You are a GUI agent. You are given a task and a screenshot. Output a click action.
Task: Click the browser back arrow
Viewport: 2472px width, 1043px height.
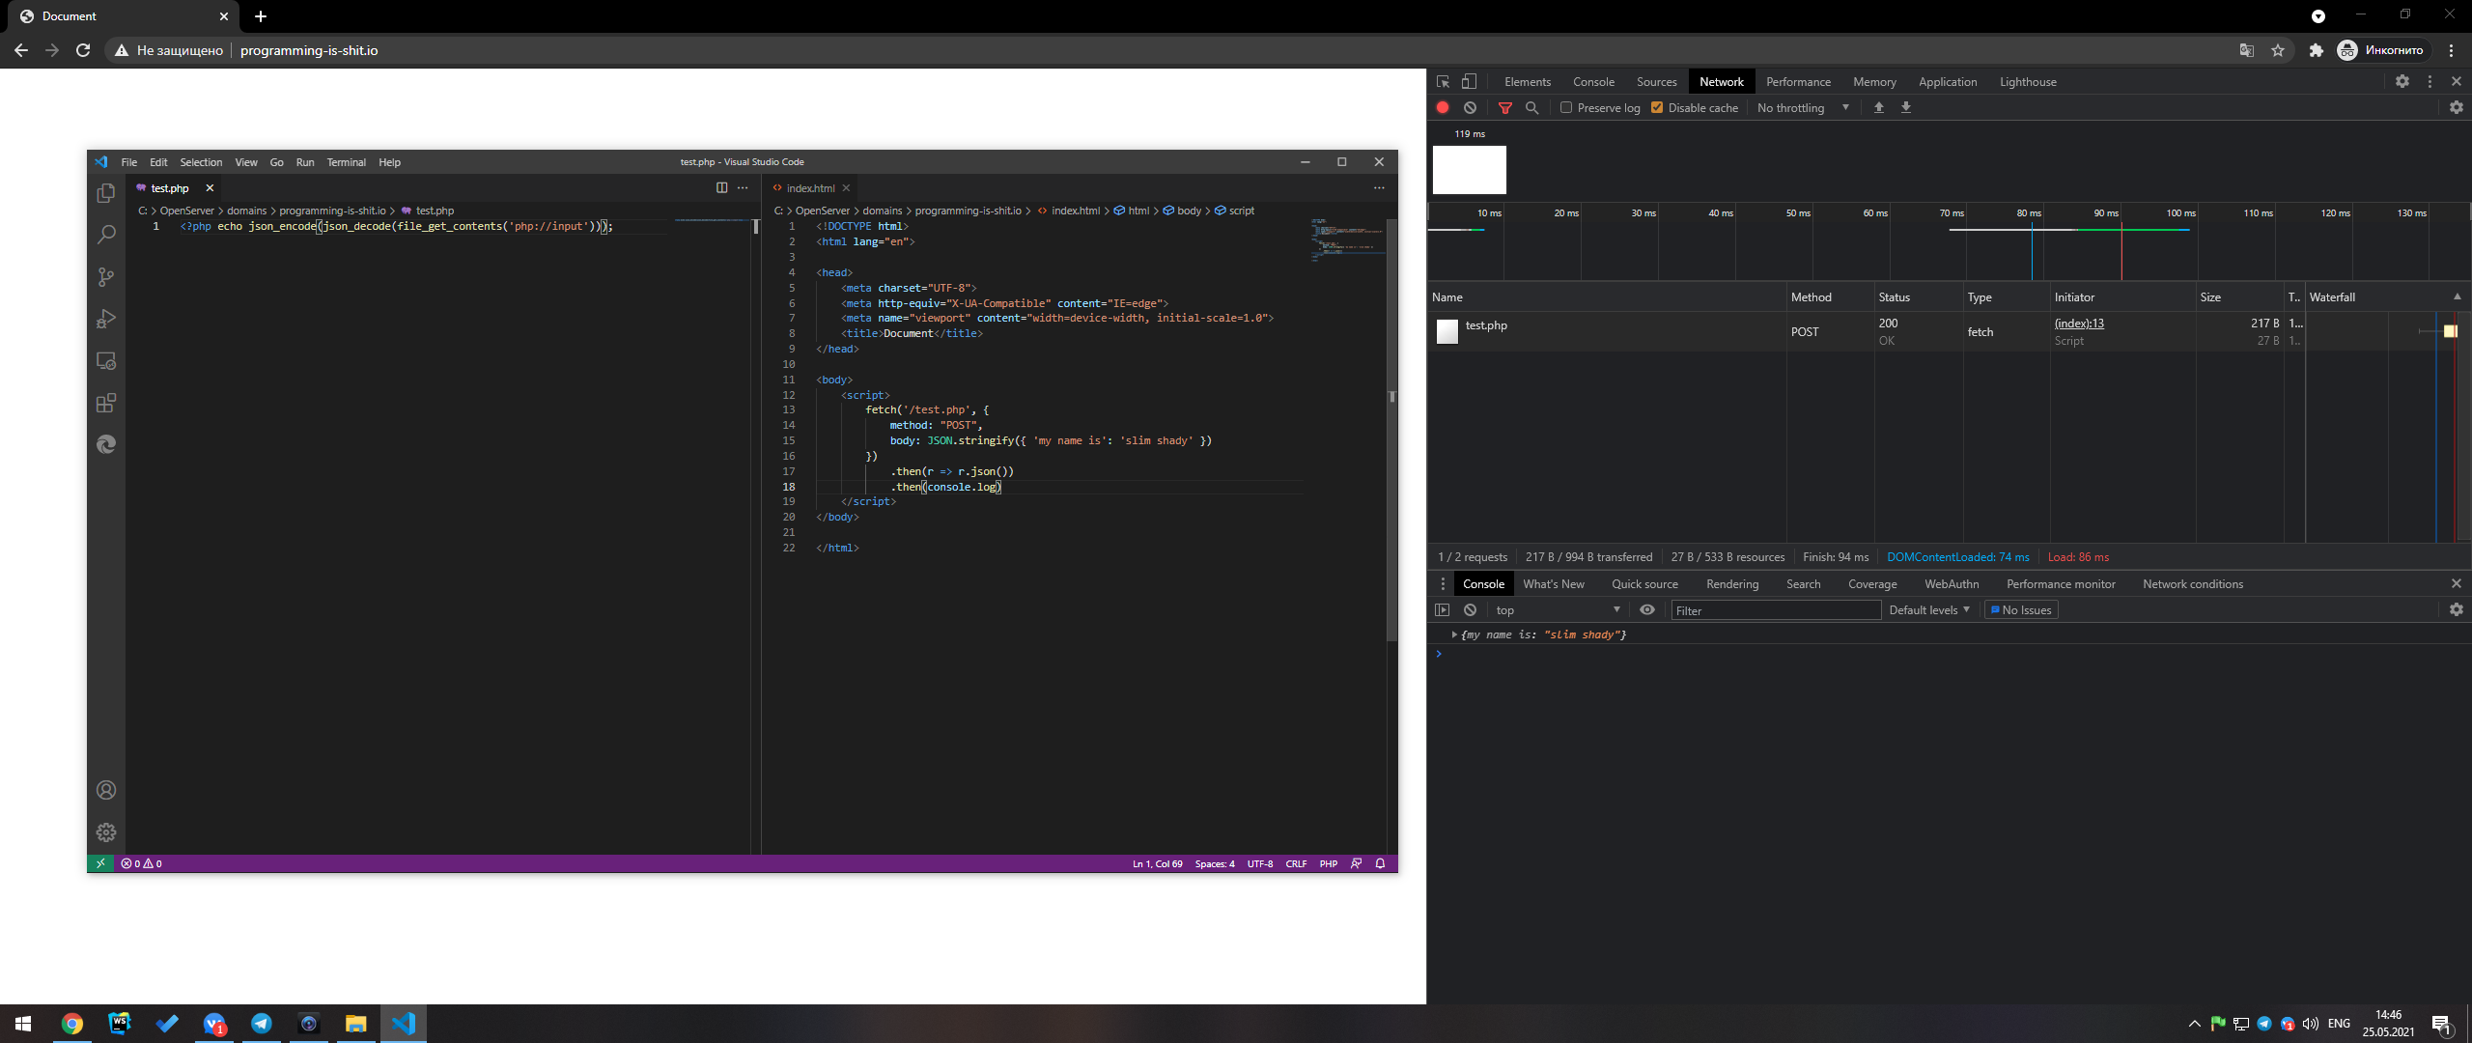pyautogui.click(x=21, y=50)
